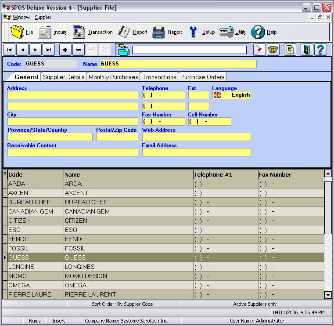Viewport: 334px width, 326px height.
Task: Select the MOMO DESIGN name cell
Action: coord(129,276)
